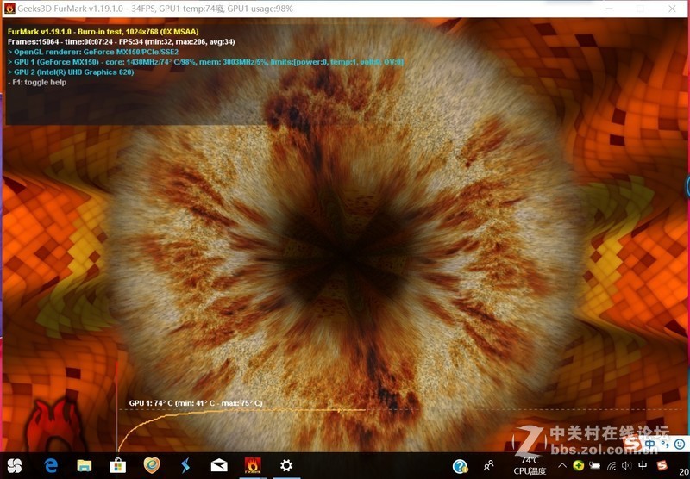
Task: Click the 74°C CPU温度 taskbar widget
Action: pyautogui.click(x=530, y=466)
